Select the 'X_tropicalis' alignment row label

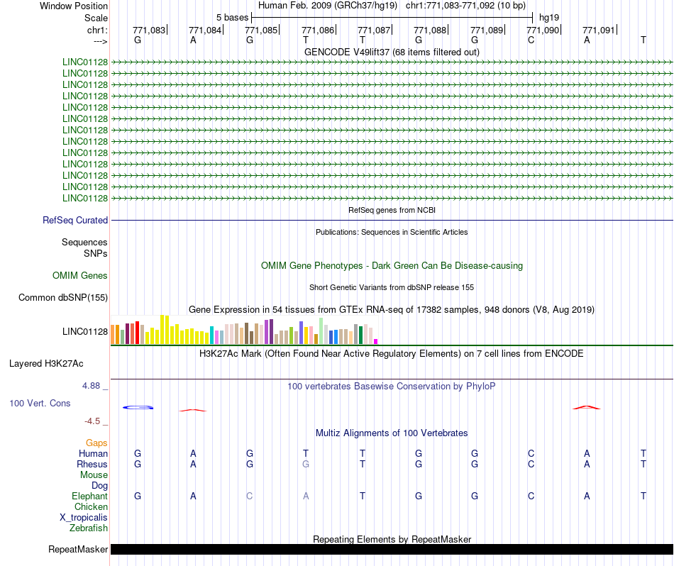[x=84, y=518]
